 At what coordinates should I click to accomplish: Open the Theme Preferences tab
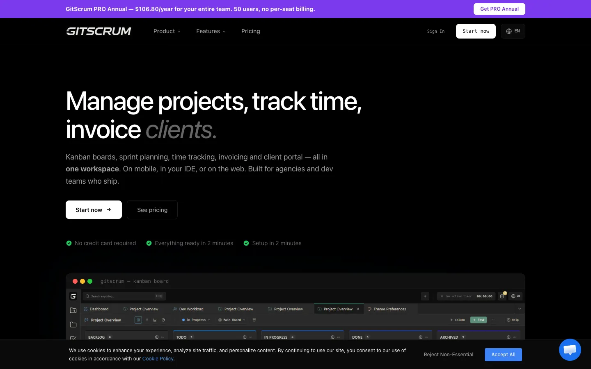coord(387,309)
